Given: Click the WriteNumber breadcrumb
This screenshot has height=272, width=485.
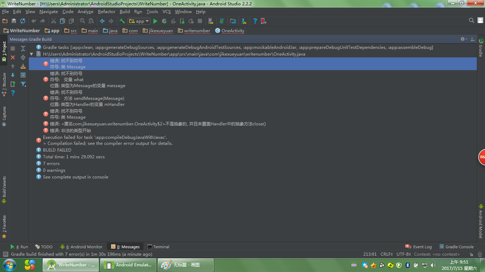Looking at the screenshot, I should click(x=21, y=31).
